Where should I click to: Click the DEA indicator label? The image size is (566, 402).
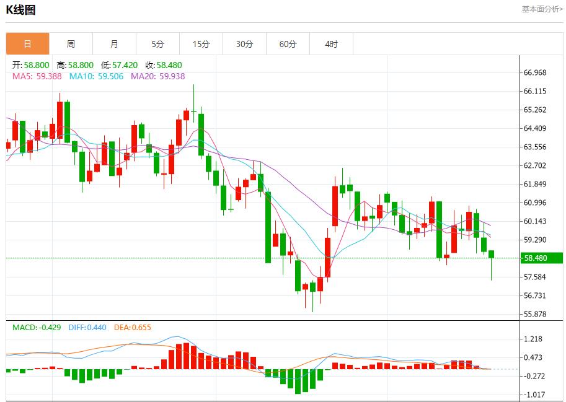[132, 328]
